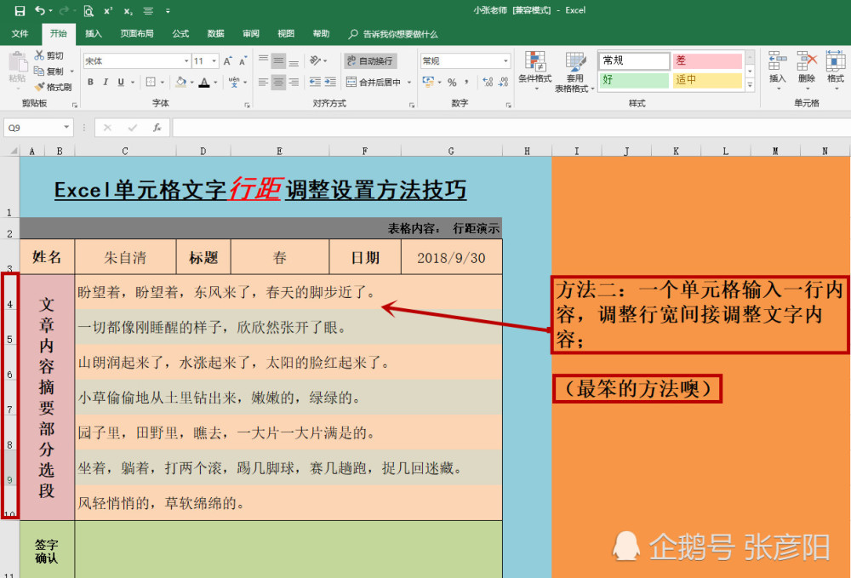Apply the 差 (Bad) cell style
Viewport: 851px width, 578px height.
(707, 60)
